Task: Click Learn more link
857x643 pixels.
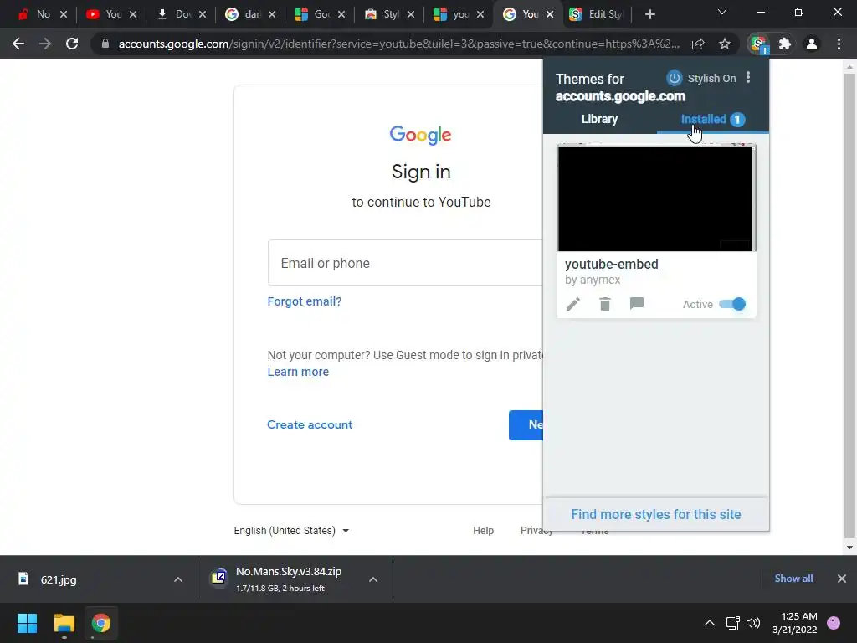Action: 298,372
